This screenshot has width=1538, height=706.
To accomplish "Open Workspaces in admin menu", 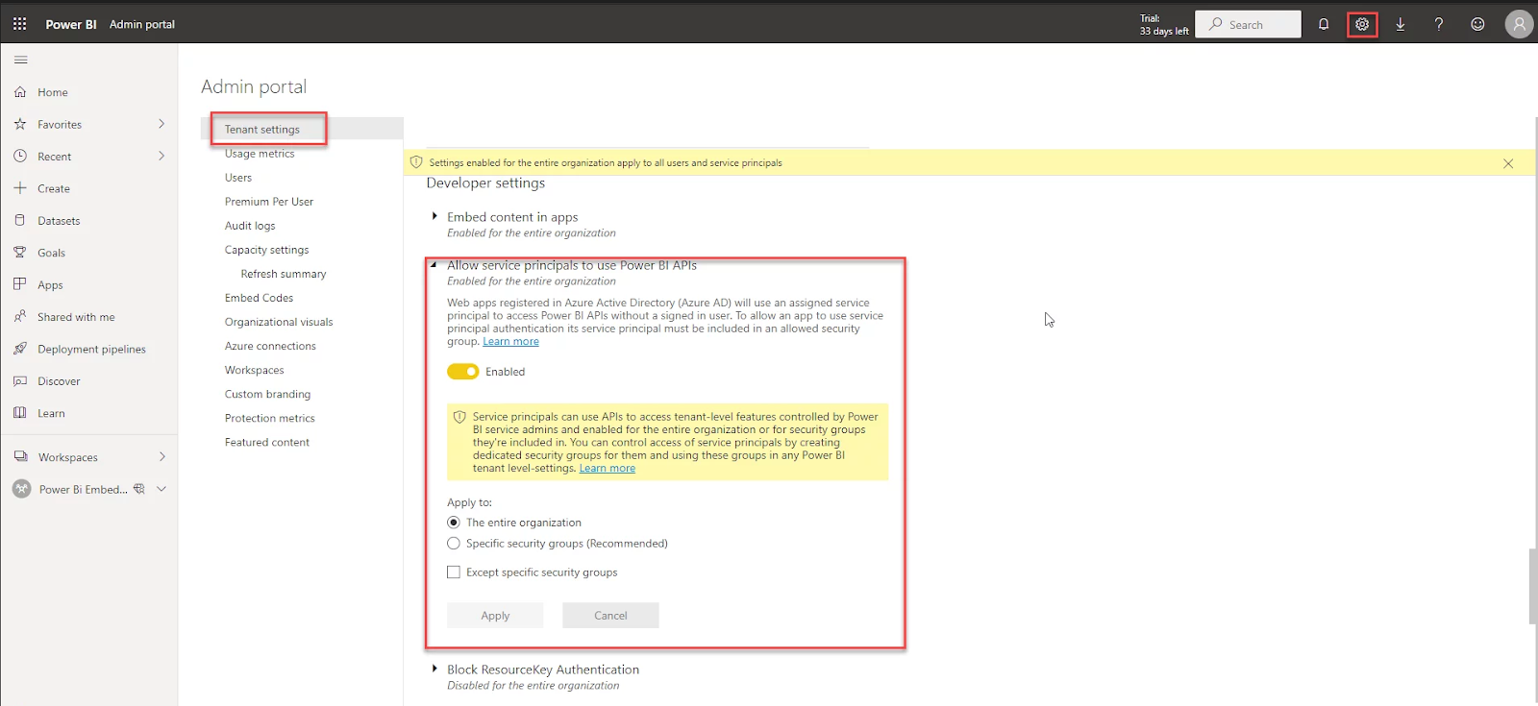I will click(x=255, y=370).
